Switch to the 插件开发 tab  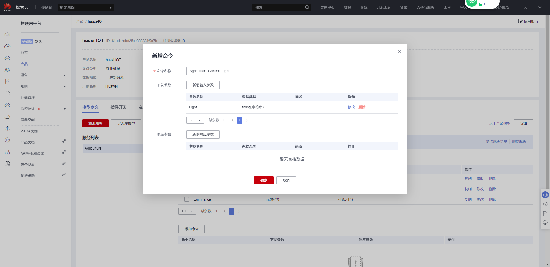119,107
